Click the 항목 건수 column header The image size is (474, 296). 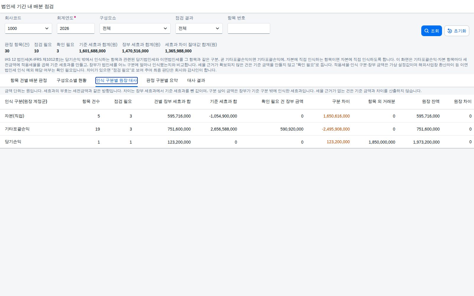tap(91, 102)
